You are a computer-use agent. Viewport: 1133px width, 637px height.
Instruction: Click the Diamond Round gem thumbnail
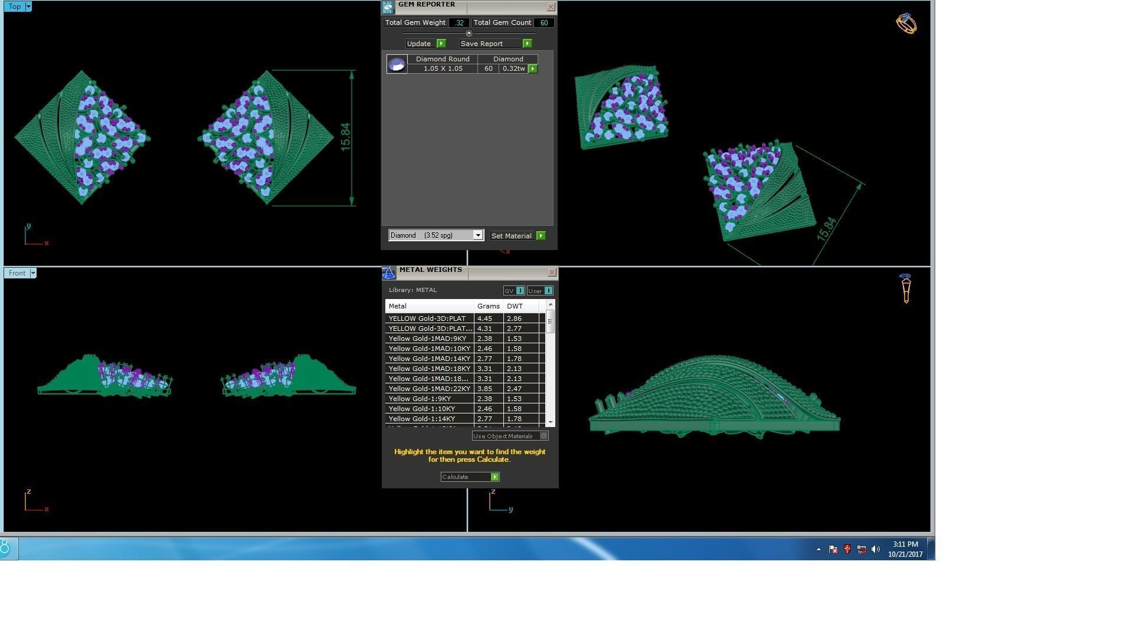click(397, 64)
